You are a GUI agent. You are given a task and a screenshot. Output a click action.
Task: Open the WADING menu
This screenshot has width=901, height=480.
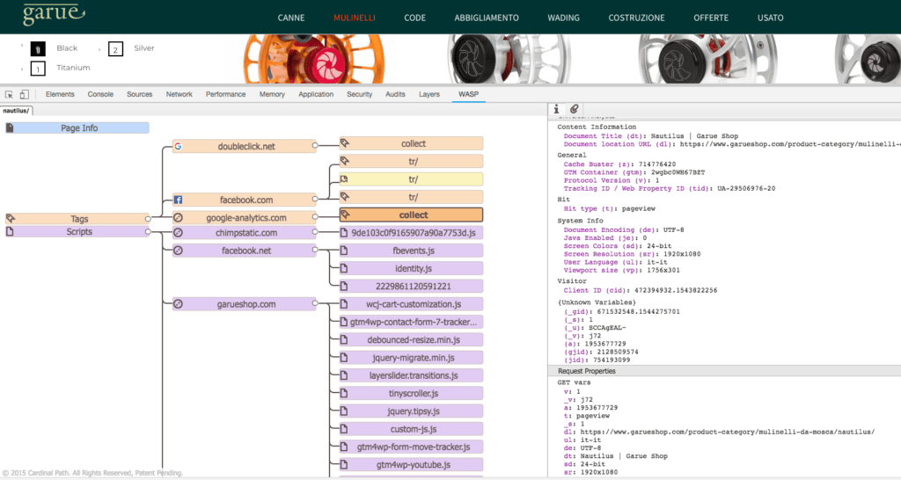563,18
